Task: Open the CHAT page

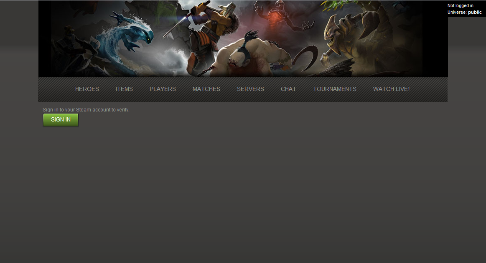Action: coord(288,89)
